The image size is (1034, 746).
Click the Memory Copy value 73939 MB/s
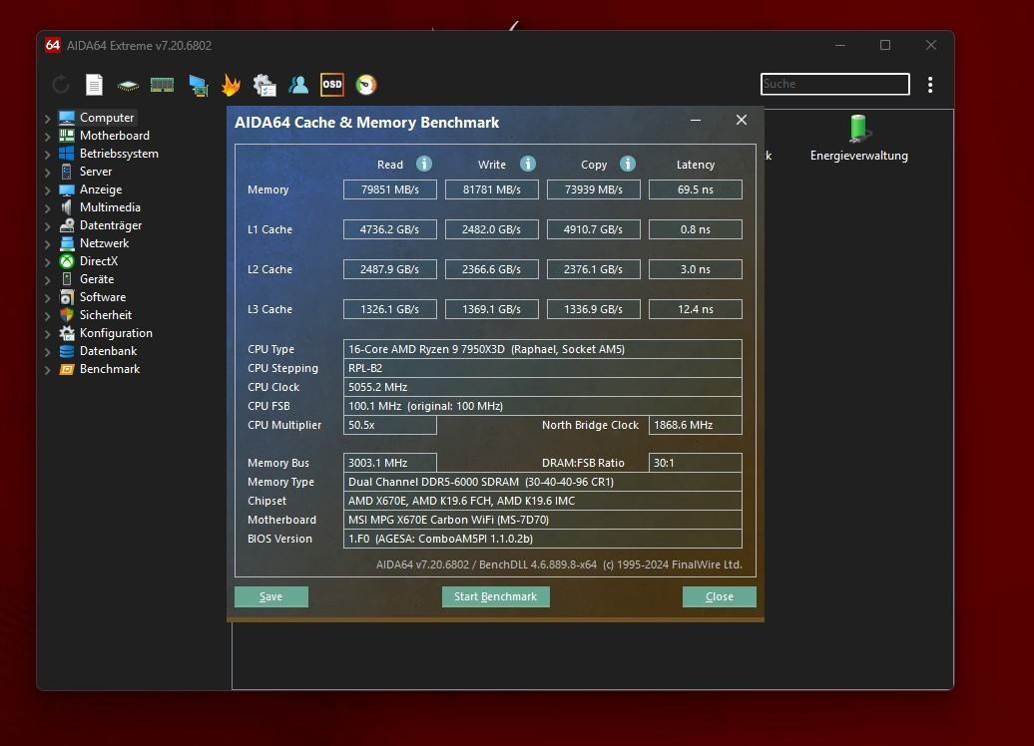(594, 189)
